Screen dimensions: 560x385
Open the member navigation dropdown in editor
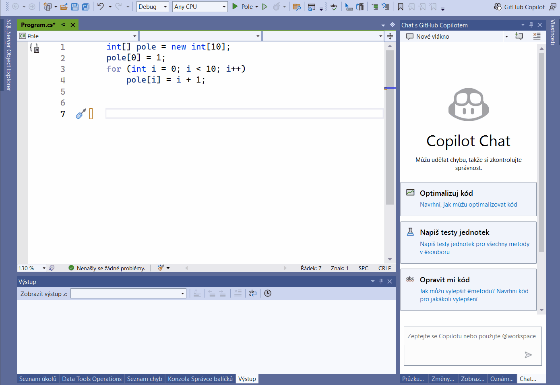(x=323, y=36)
